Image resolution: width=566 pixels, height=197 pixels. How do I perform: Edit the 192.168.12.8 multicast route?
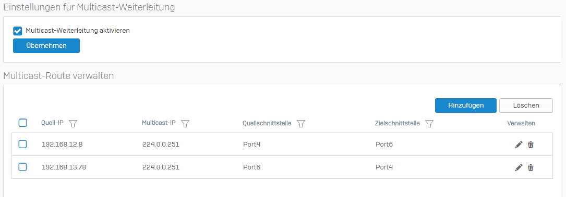(x=519, y=145)
